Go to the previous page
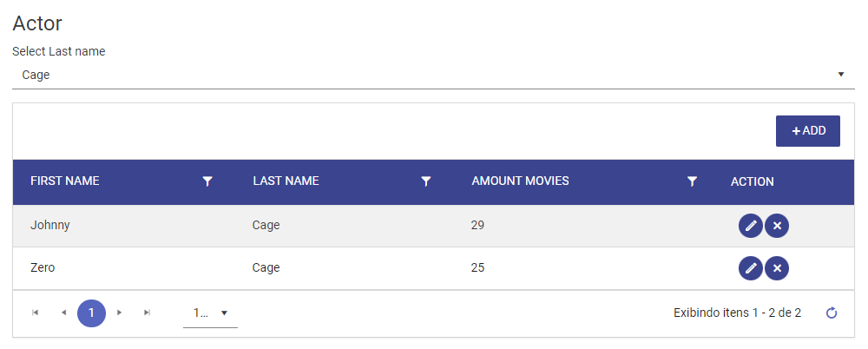868x349 pixels. 63,313
